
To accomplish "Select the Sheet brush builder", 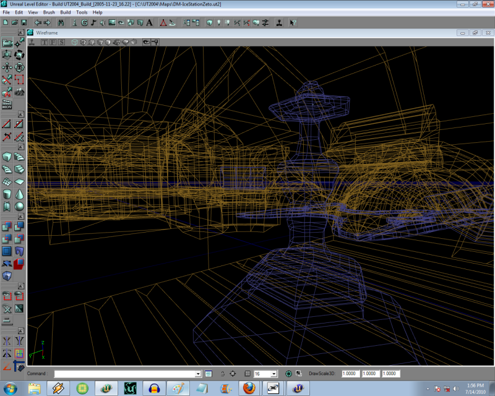I will (x=19, y=181).
